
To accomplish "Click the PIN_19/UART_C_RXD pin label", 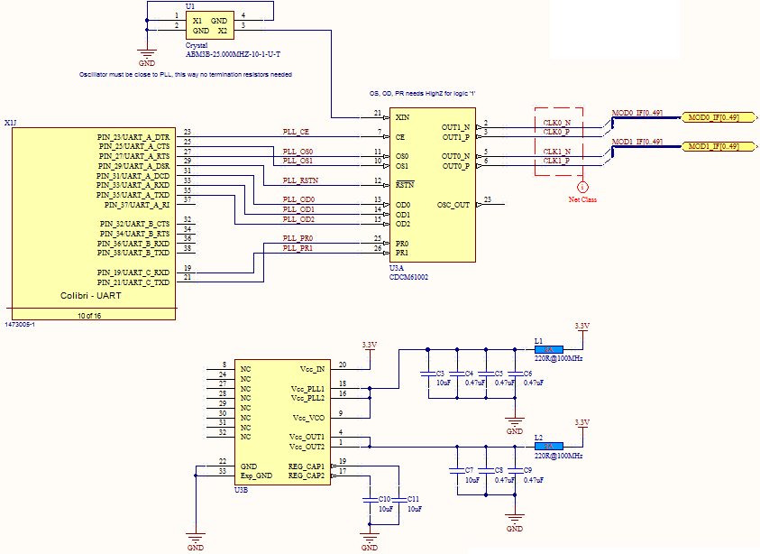I will pos(133,272).
